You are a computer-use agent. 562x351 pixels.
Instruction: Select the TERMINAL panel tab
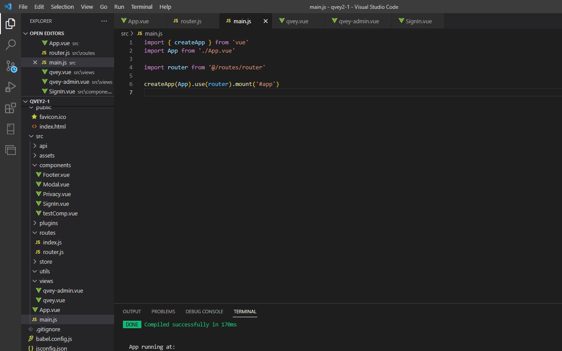pyautogui.click(x=245, y=312)
